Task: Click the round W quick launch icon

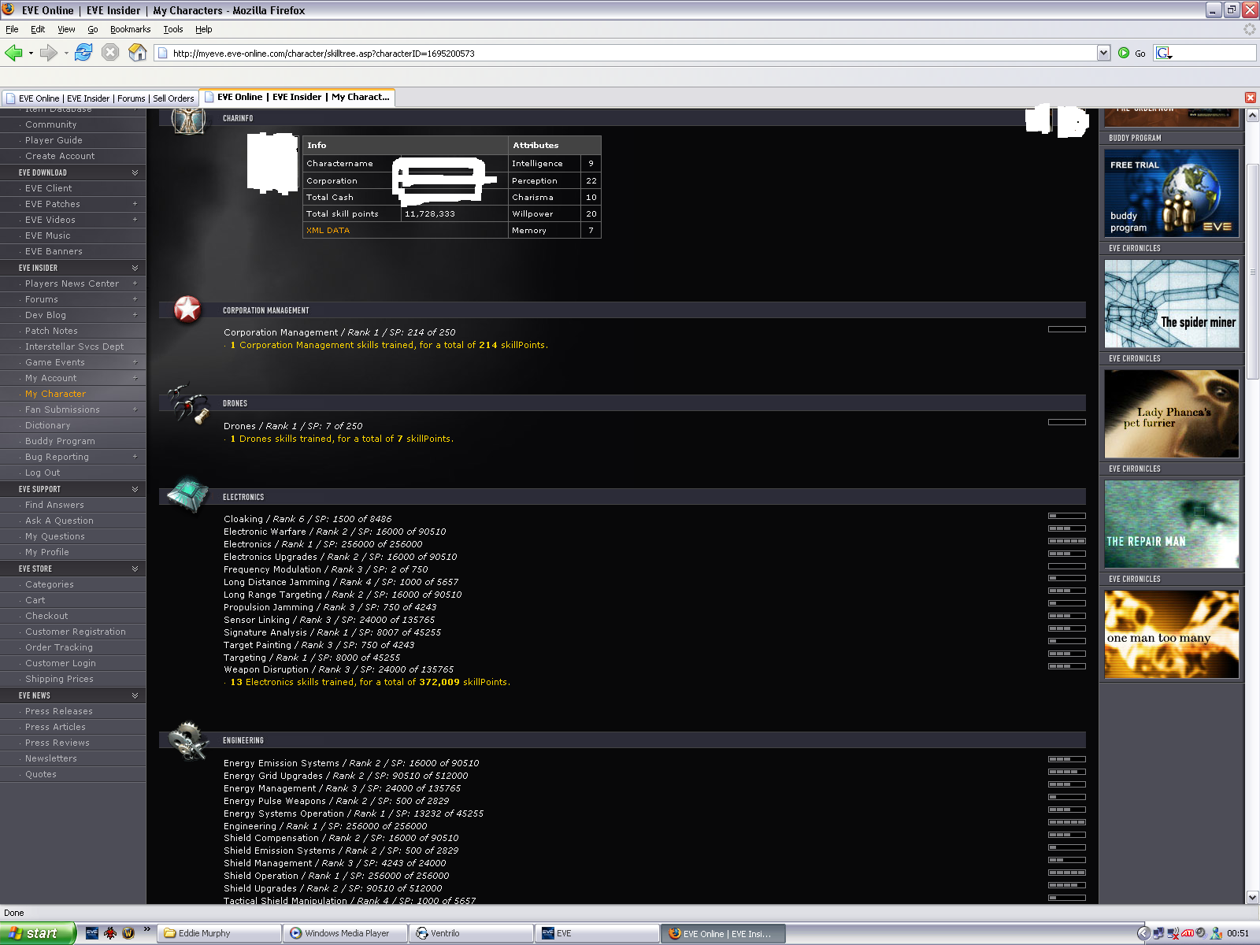Action: tap(128, 933)
